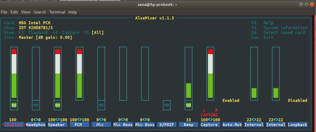Viewport: 316px width, 132px height.
Task: Select Internal label beside Loopback
Action: tap(276, 125)
